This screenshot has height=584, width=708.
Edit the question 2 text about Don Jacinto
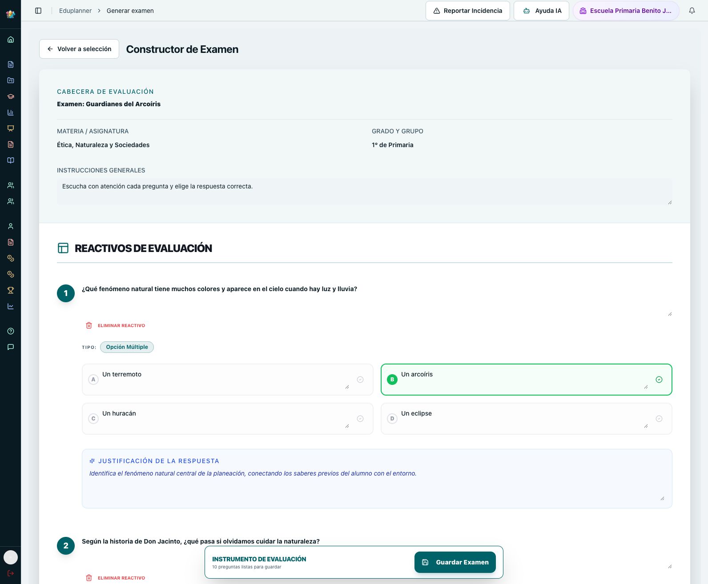coord(377,552)
